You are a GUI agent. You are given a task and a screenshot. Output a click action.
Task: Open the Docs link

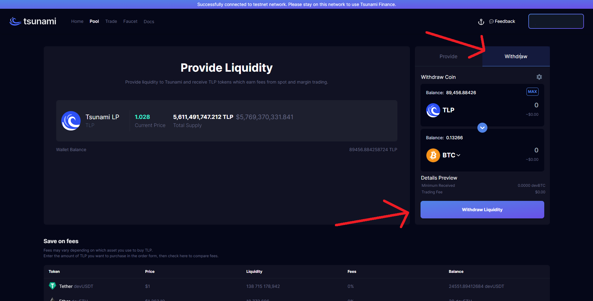pyautogui.click(x=149, y=22)
